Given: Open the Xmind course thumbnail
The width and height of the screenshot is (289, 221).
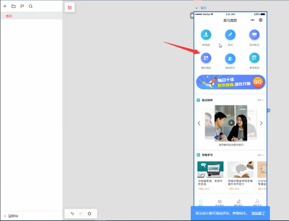Looking at the screenshot, I should 262,170.
